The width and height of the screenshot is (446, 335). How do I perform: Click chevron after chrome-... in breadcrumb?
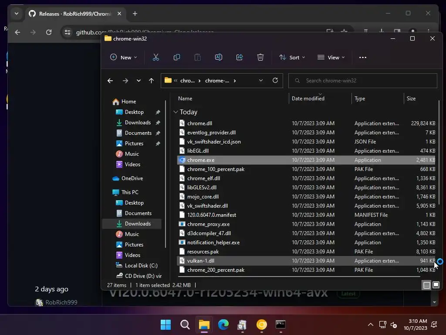[x=235, y=81]
